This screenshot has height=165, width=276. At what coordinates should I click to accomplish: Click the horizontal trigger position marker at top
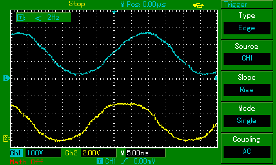(115, 12)
